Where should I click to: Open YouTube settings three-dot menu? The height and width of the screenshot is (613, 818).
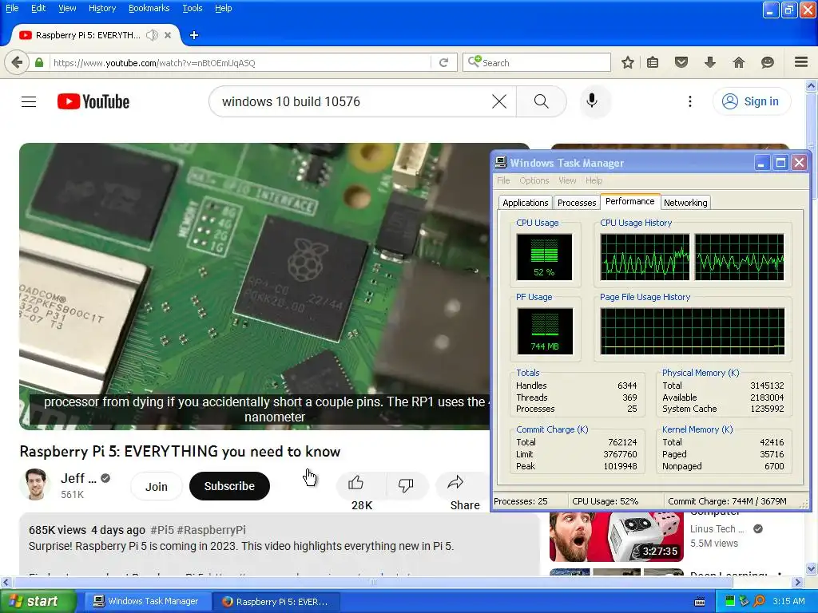[690, 101]
